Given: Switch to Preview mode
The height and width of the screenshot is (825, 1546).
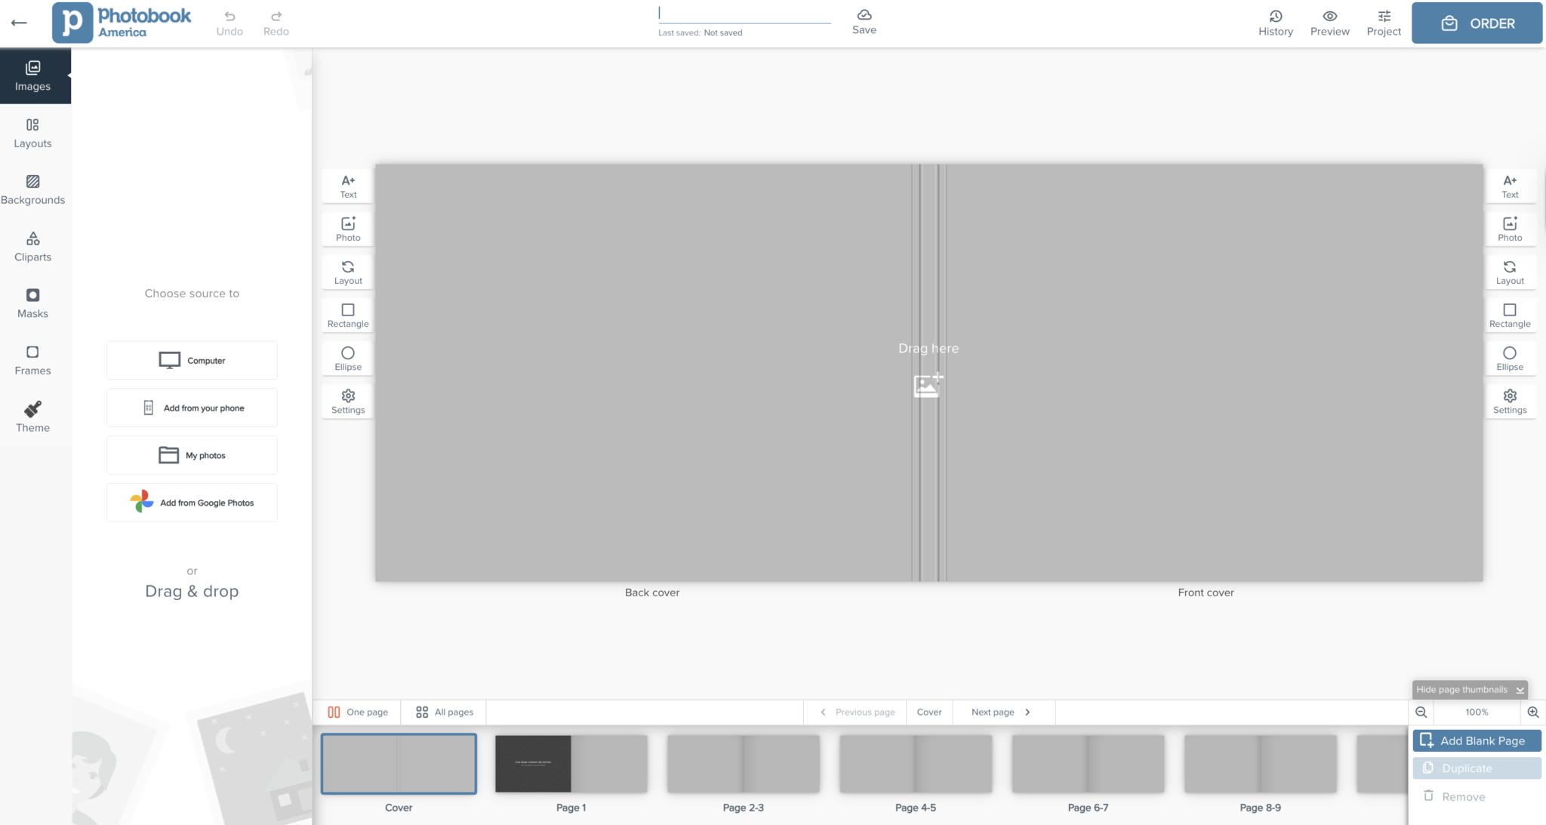Looking at the screenshot, I should coord(1329,23).
